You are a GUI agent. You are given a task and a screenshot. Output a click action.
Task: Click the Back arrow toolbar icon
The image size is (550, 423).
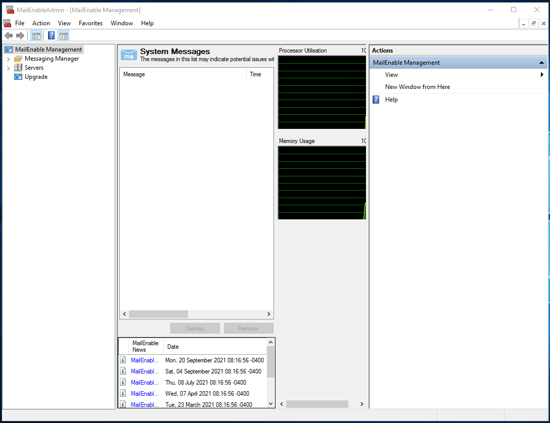9,35
